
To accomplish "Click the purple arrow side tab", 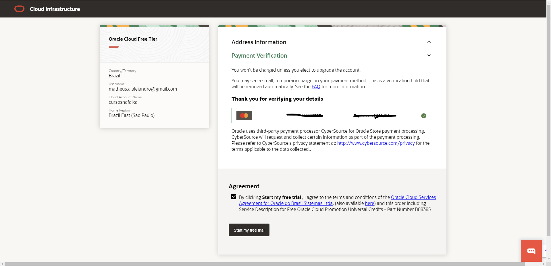I will pyautogui.click(x=545, y=250).
